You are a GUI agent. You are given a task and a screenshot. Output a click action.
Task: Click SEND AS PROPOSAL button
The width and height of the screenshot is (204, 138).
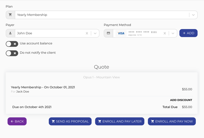[x=70, y=121]
